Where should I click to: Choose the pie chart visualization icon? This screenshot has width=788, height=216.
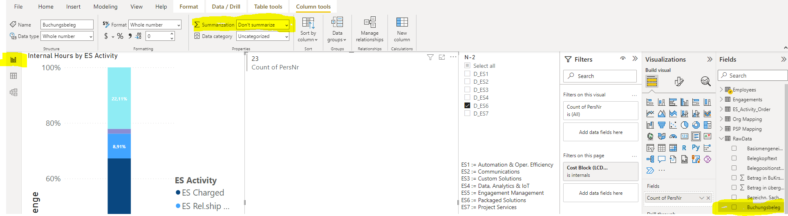684,125
